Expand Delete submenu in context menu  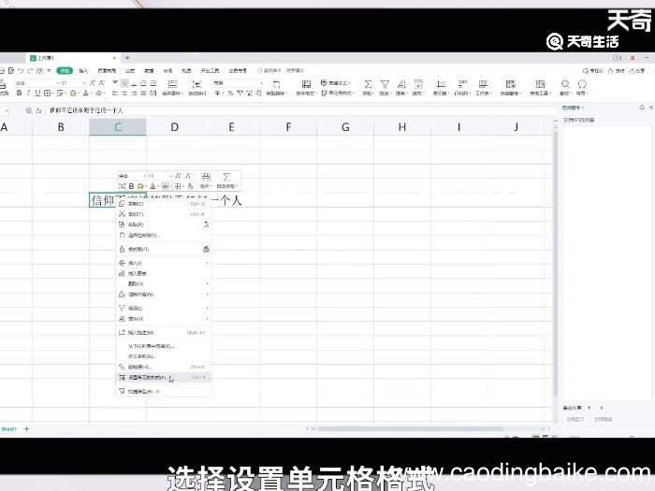(164, 284)
